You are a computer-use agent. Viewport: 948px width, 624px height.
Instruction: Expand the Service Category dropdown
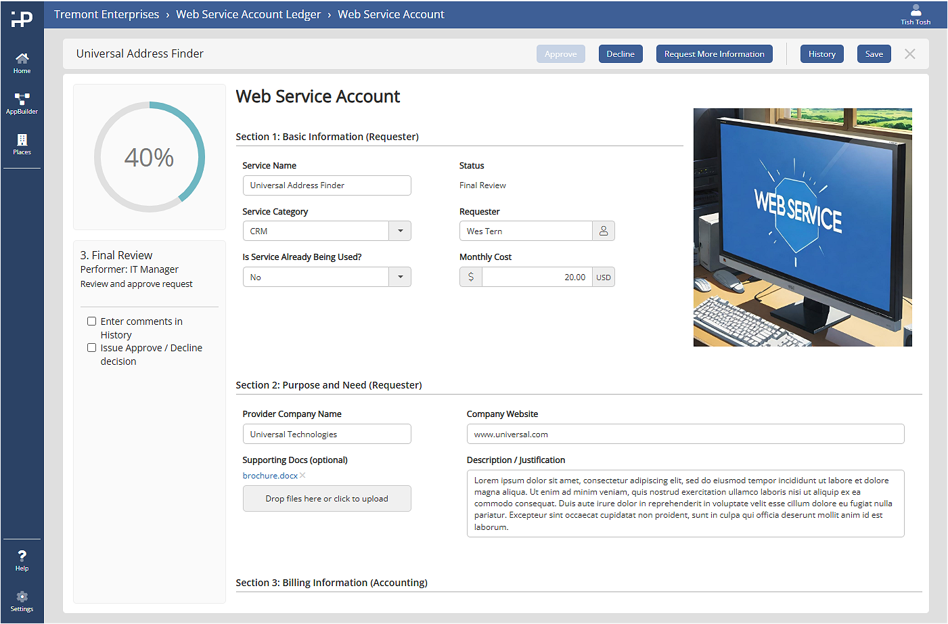[400, 231]
